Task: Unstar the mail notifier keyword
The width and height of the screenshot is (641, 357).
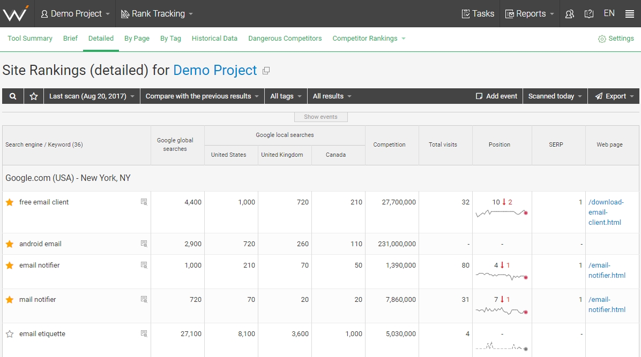Action: [10, 299]
